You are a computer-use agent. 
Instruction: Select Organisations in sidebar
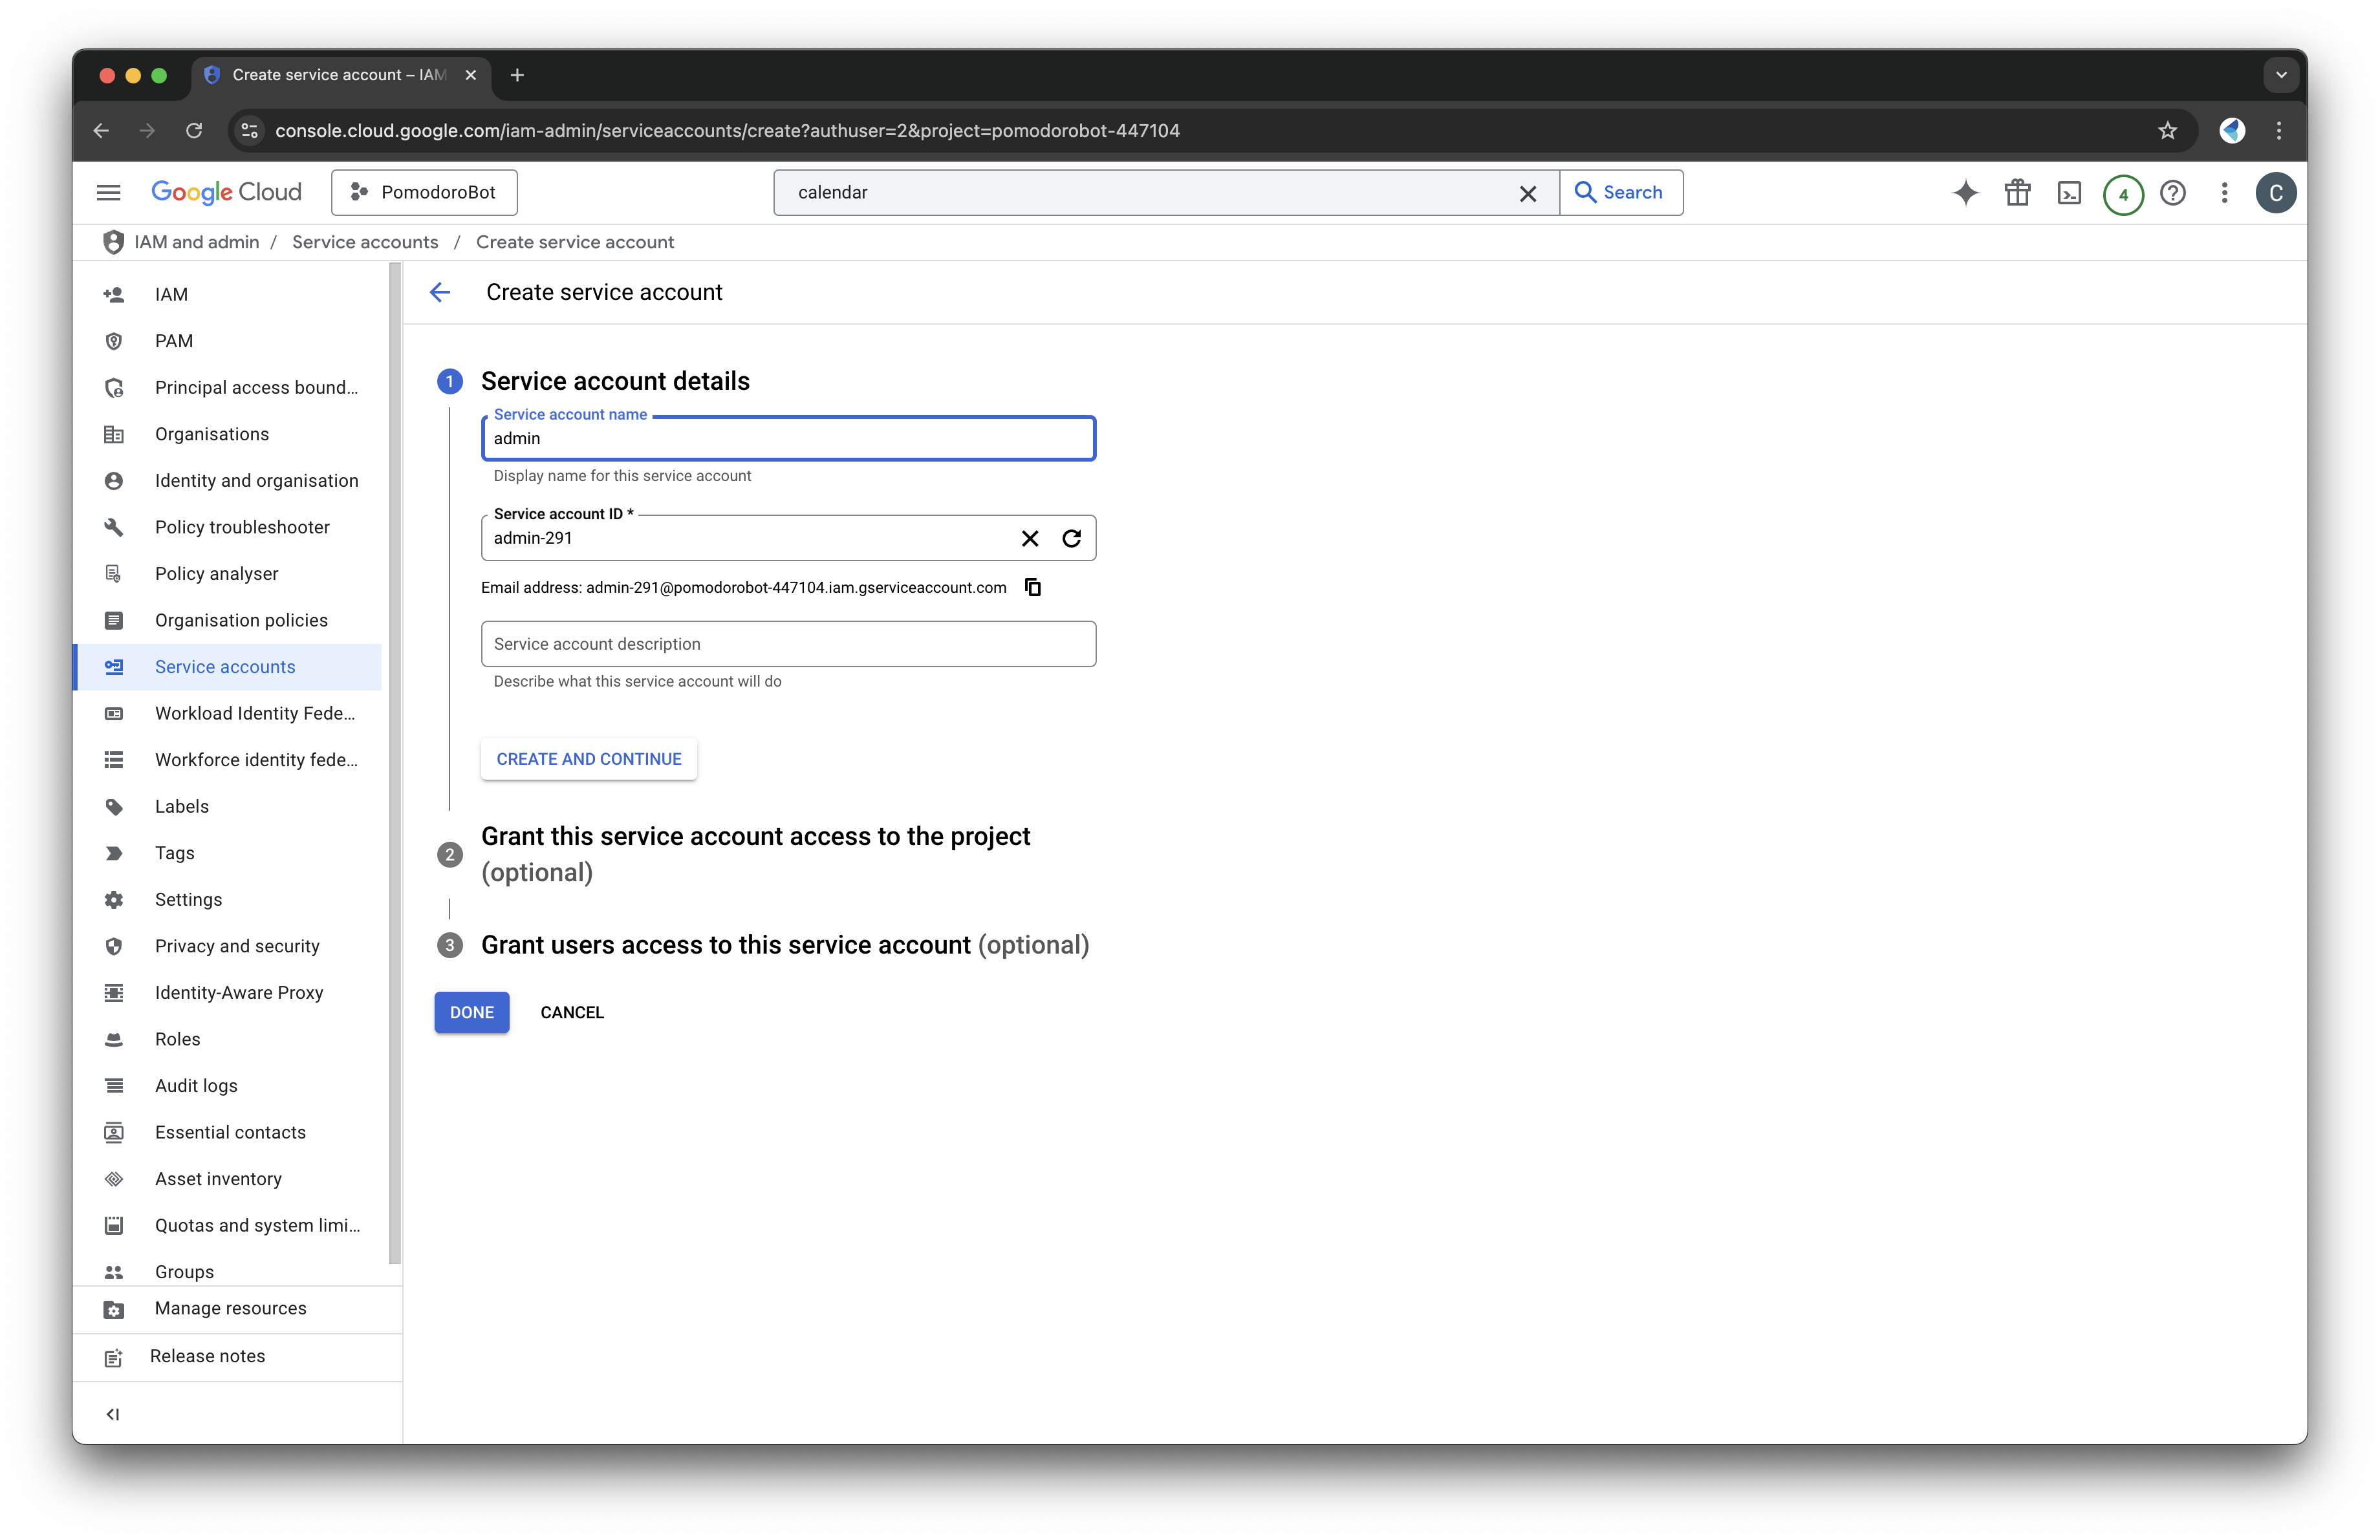click(x=227, y=434)
